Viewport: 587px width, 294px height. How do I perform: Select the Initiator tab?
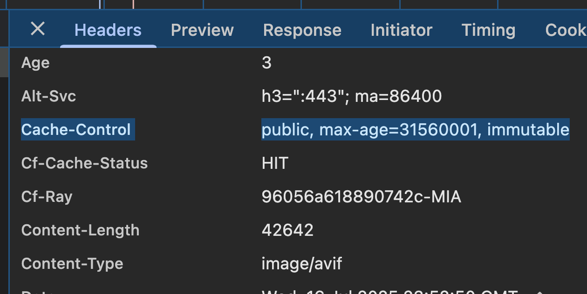(401, 30)
